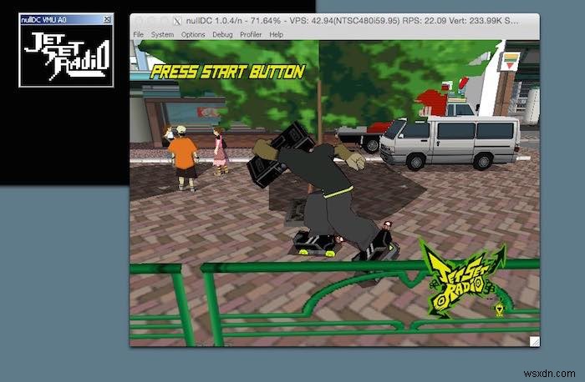This screenshot has height=382, width=585.
Task: Open the File menu in nullDC
Action: coord(139,34)
